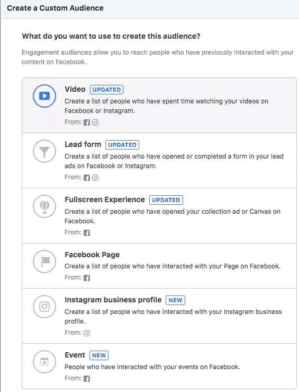Screen dimensions: 299x392
Task: Click the Instagram business profile camera icon
Action: 44,307
